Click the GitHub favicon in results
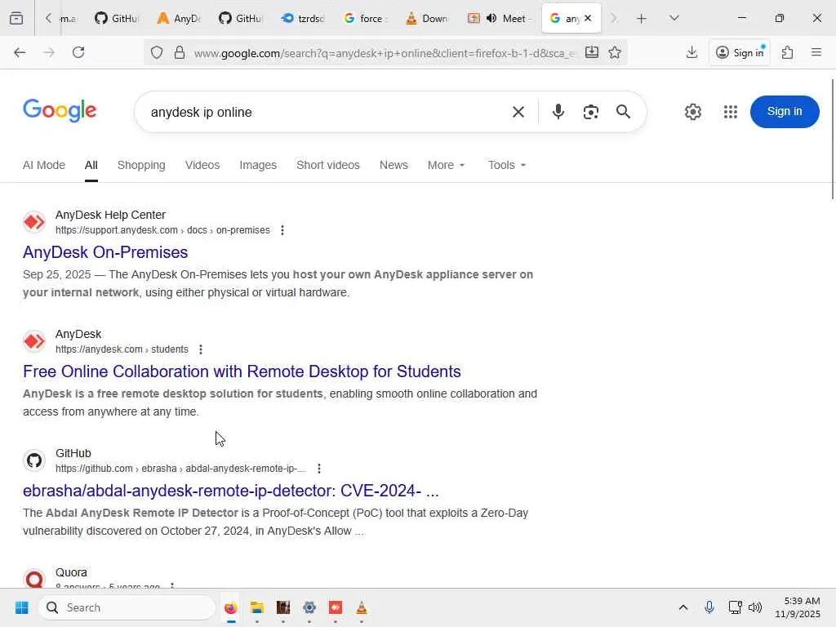The height and width of the screenshot is (627, 836). coord(34,460)
